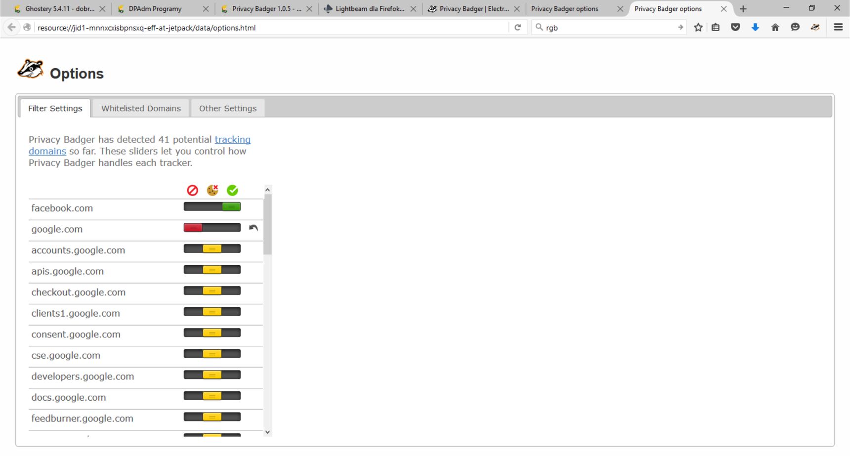Bookmark this page with the star icon
The image size is (850, 456).
698,28
